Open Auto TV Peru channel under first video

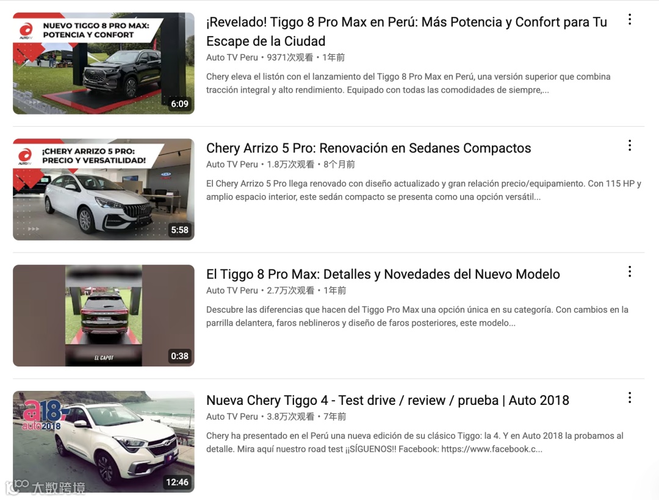[x=232, y=57]
